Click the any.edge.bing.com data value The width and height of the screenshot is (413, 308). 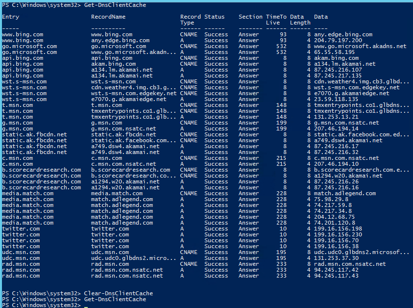[343, 34]
